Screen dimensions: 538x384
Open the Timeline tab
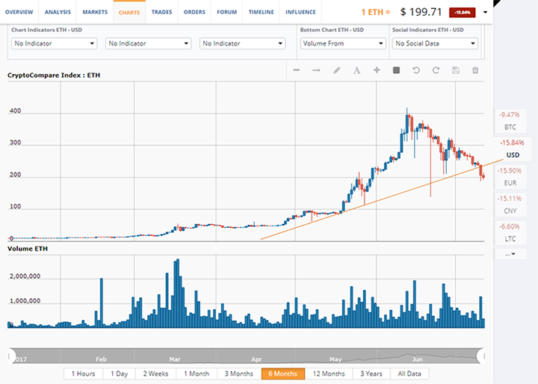(262, 12)
